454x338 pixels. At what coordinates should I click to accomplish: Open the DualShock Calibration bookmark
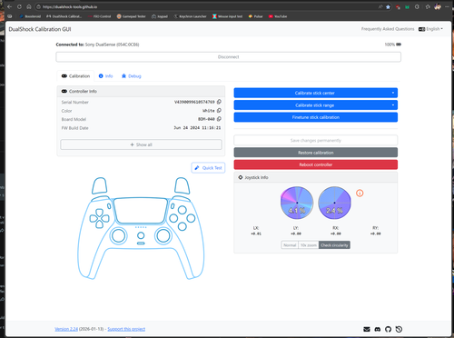tap(64, 16)
